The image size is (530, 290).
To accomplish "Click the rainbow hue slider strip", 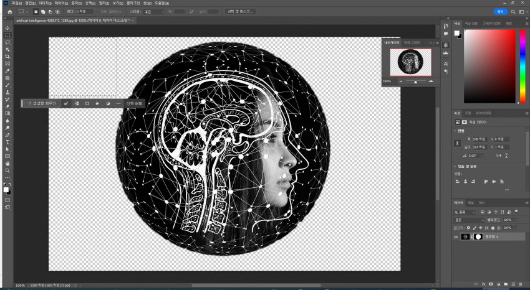I will pyautogui.click(x=522, y=66).
